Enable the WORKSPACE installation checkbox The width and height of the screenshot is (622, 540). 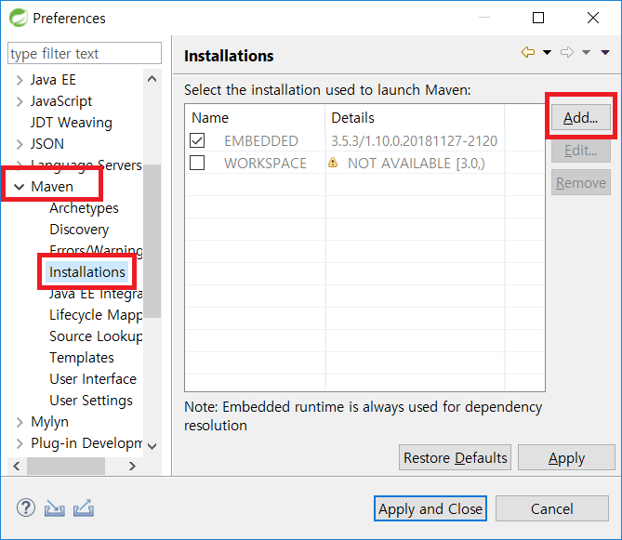197,163
